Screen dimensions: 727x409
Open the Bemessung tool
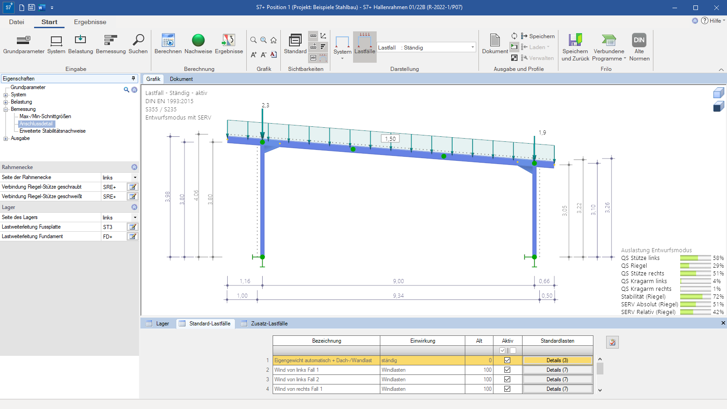111,44
